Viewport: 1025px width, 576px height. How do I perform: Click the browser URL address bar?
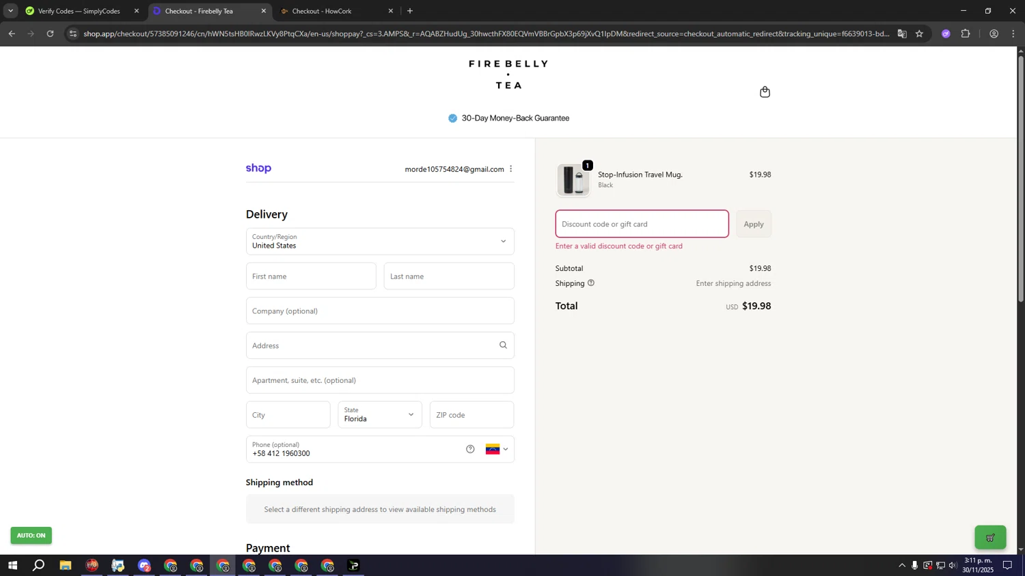tap(485, 33)
